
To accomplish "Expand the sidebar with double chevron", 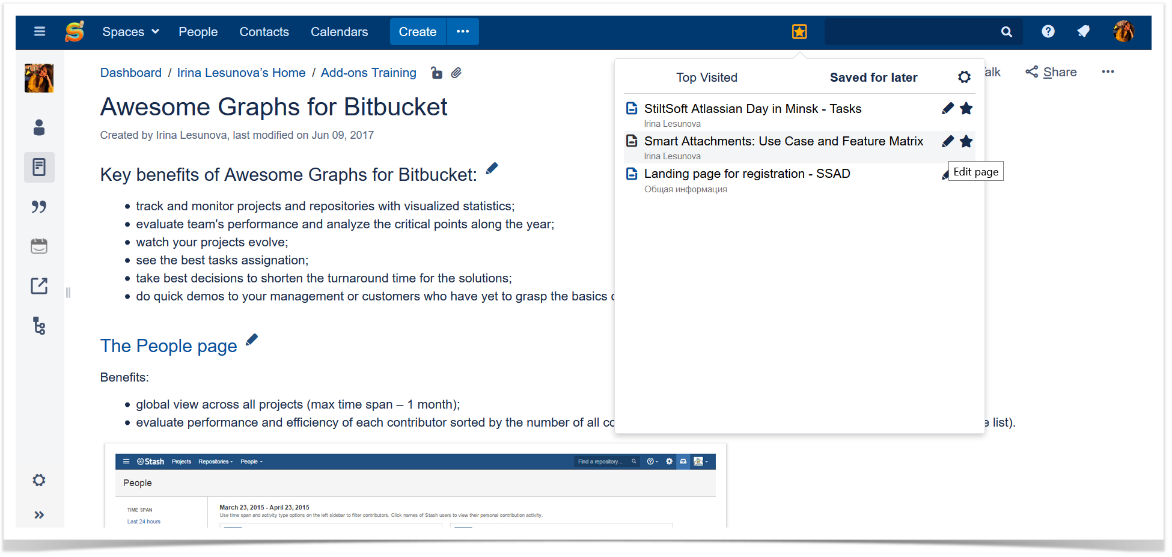I will 39,515.
